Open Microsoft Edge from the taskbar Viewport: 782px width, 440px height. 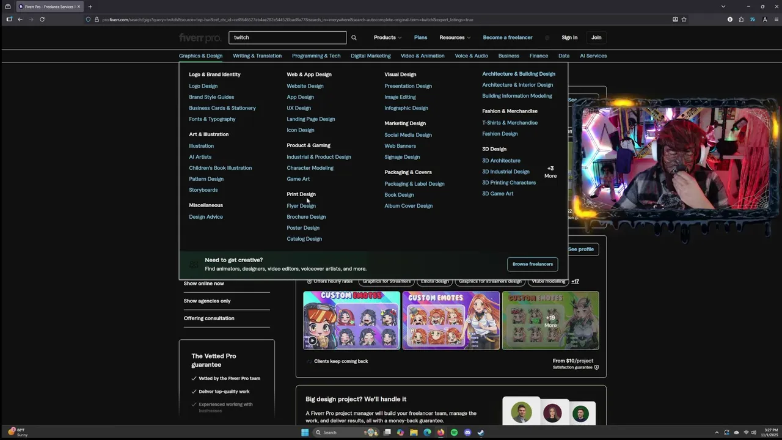pos(427,433)
